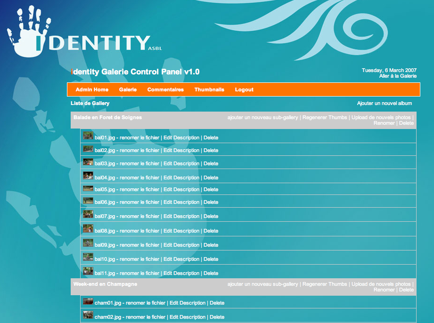Delete bal01.jpg

point(211,137)
